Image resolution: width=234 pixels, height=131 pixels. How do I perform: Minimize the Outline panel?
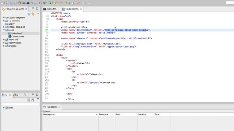point(33,94)
